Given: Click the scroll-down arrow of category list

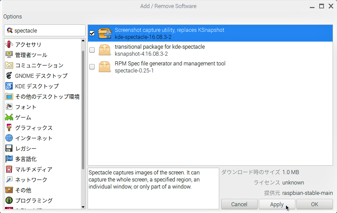Looking at the screenshot, I should pyautogui.click(x=83, y=207).
